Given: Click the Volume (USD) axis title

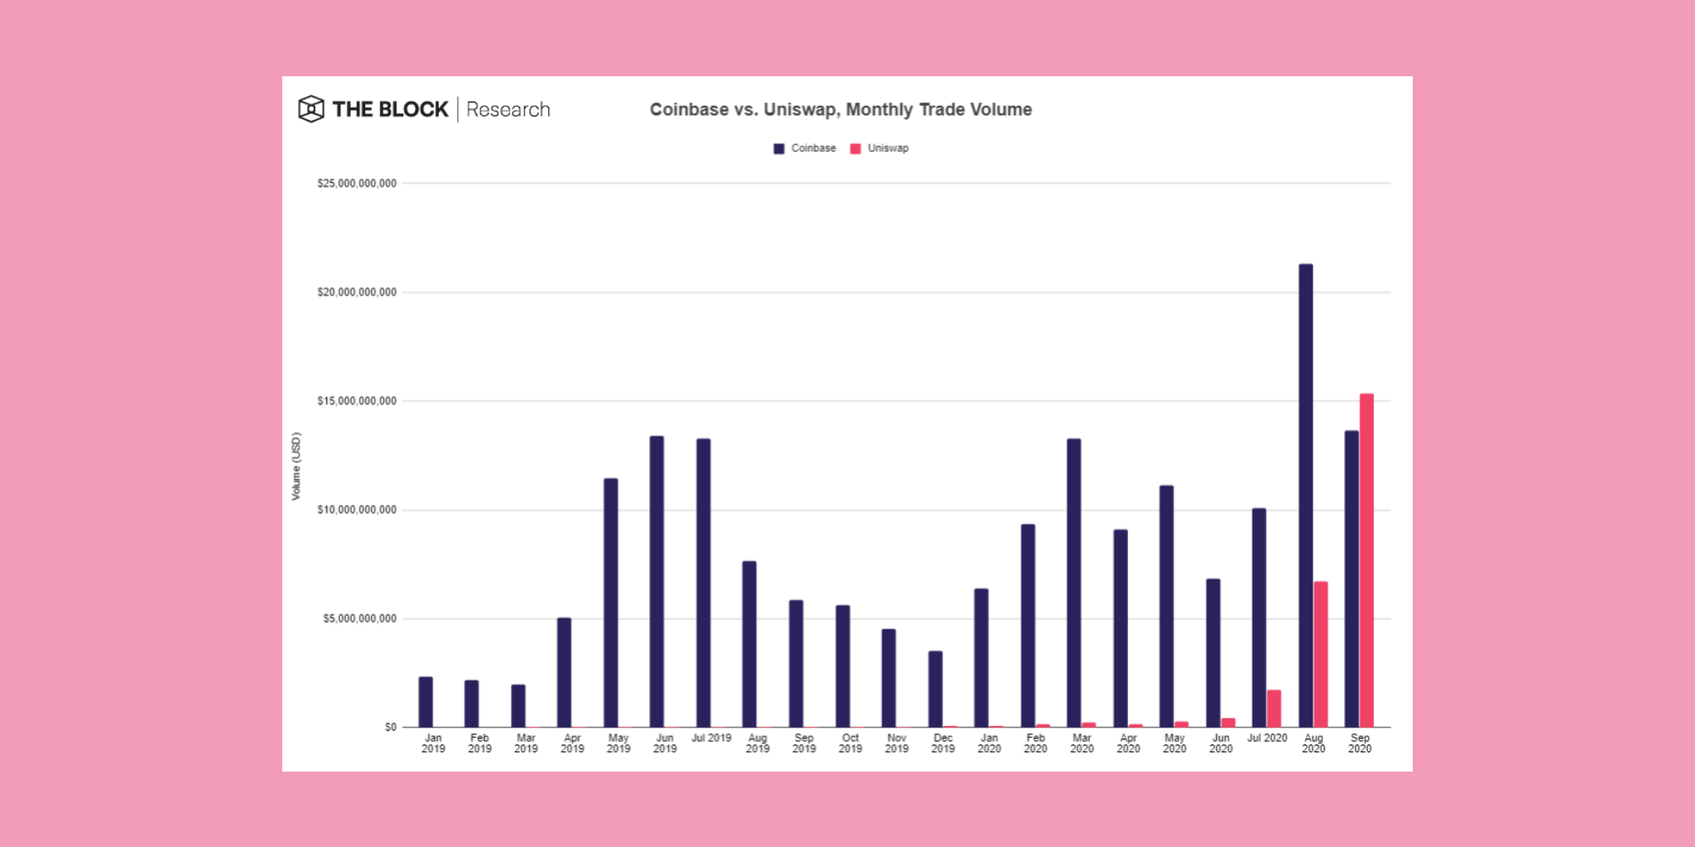Looking at the screenshot, I should point(296,467).
